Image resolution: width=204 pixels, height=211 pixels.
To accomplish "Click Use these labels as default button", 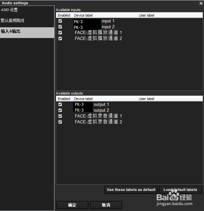I will tap(131, 190).
